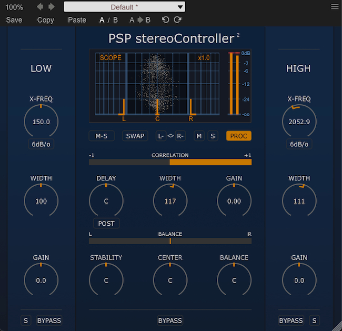This screenshot has width=342, height=331.
Task: Click the POST button under DELAY
Action: (x=106, y=223)
